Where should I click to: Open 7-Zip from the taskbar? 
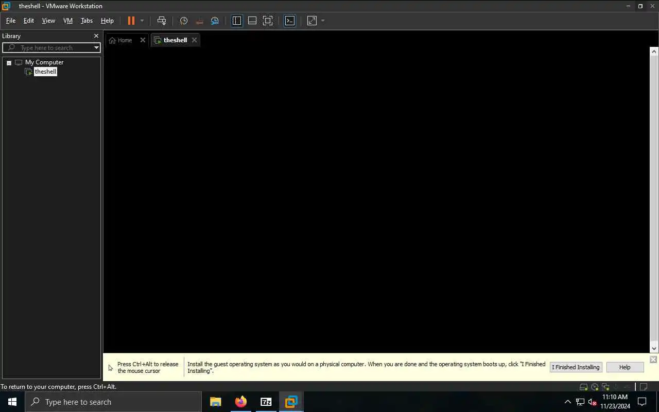(x=266, y=402)
